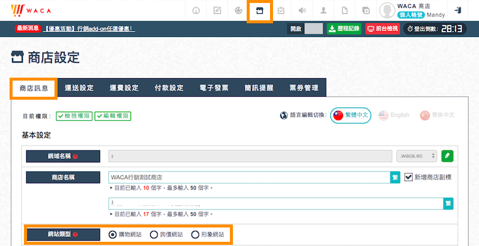Switch to the 運送設定 tab

pyautogui.click(x=80, y=88)
